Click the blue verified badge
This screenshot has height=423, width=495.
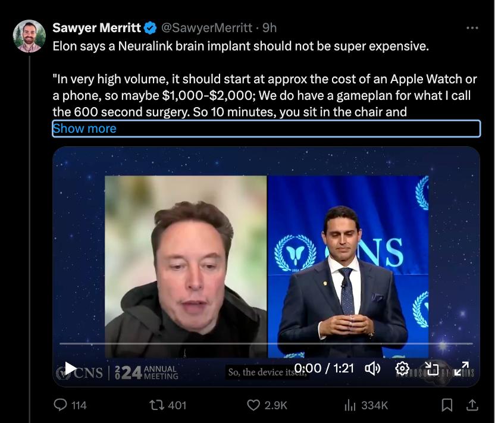coord(151,28)
